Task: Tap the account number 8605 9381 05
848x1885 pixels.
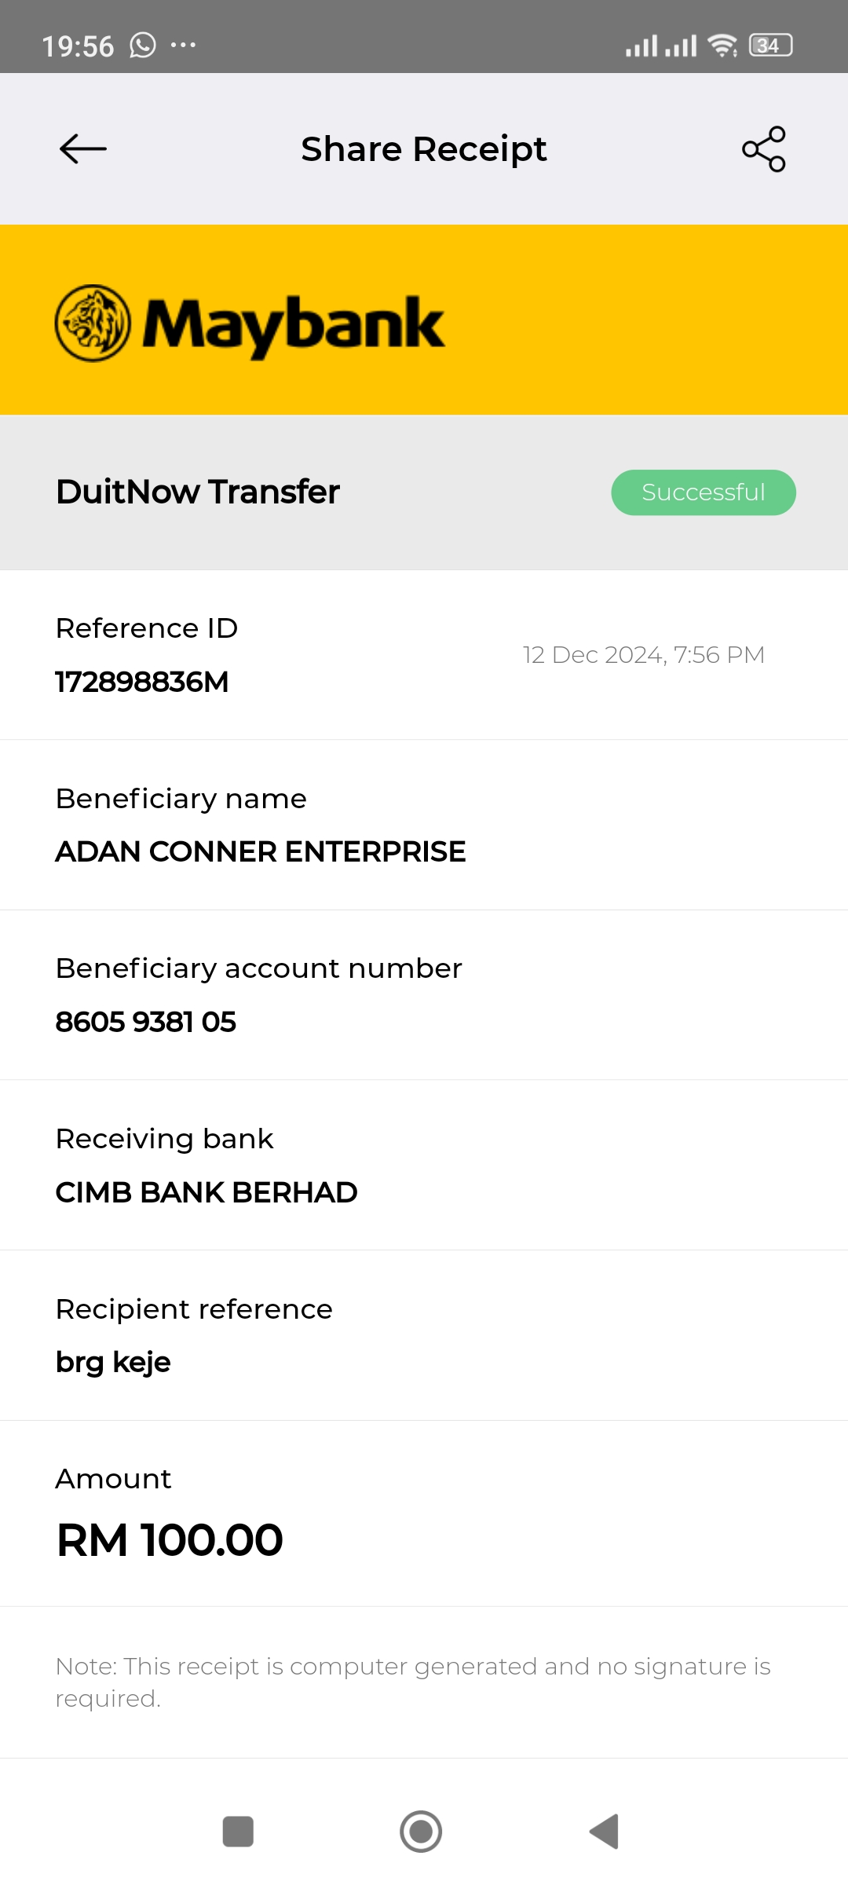Action: point(146,1022)
